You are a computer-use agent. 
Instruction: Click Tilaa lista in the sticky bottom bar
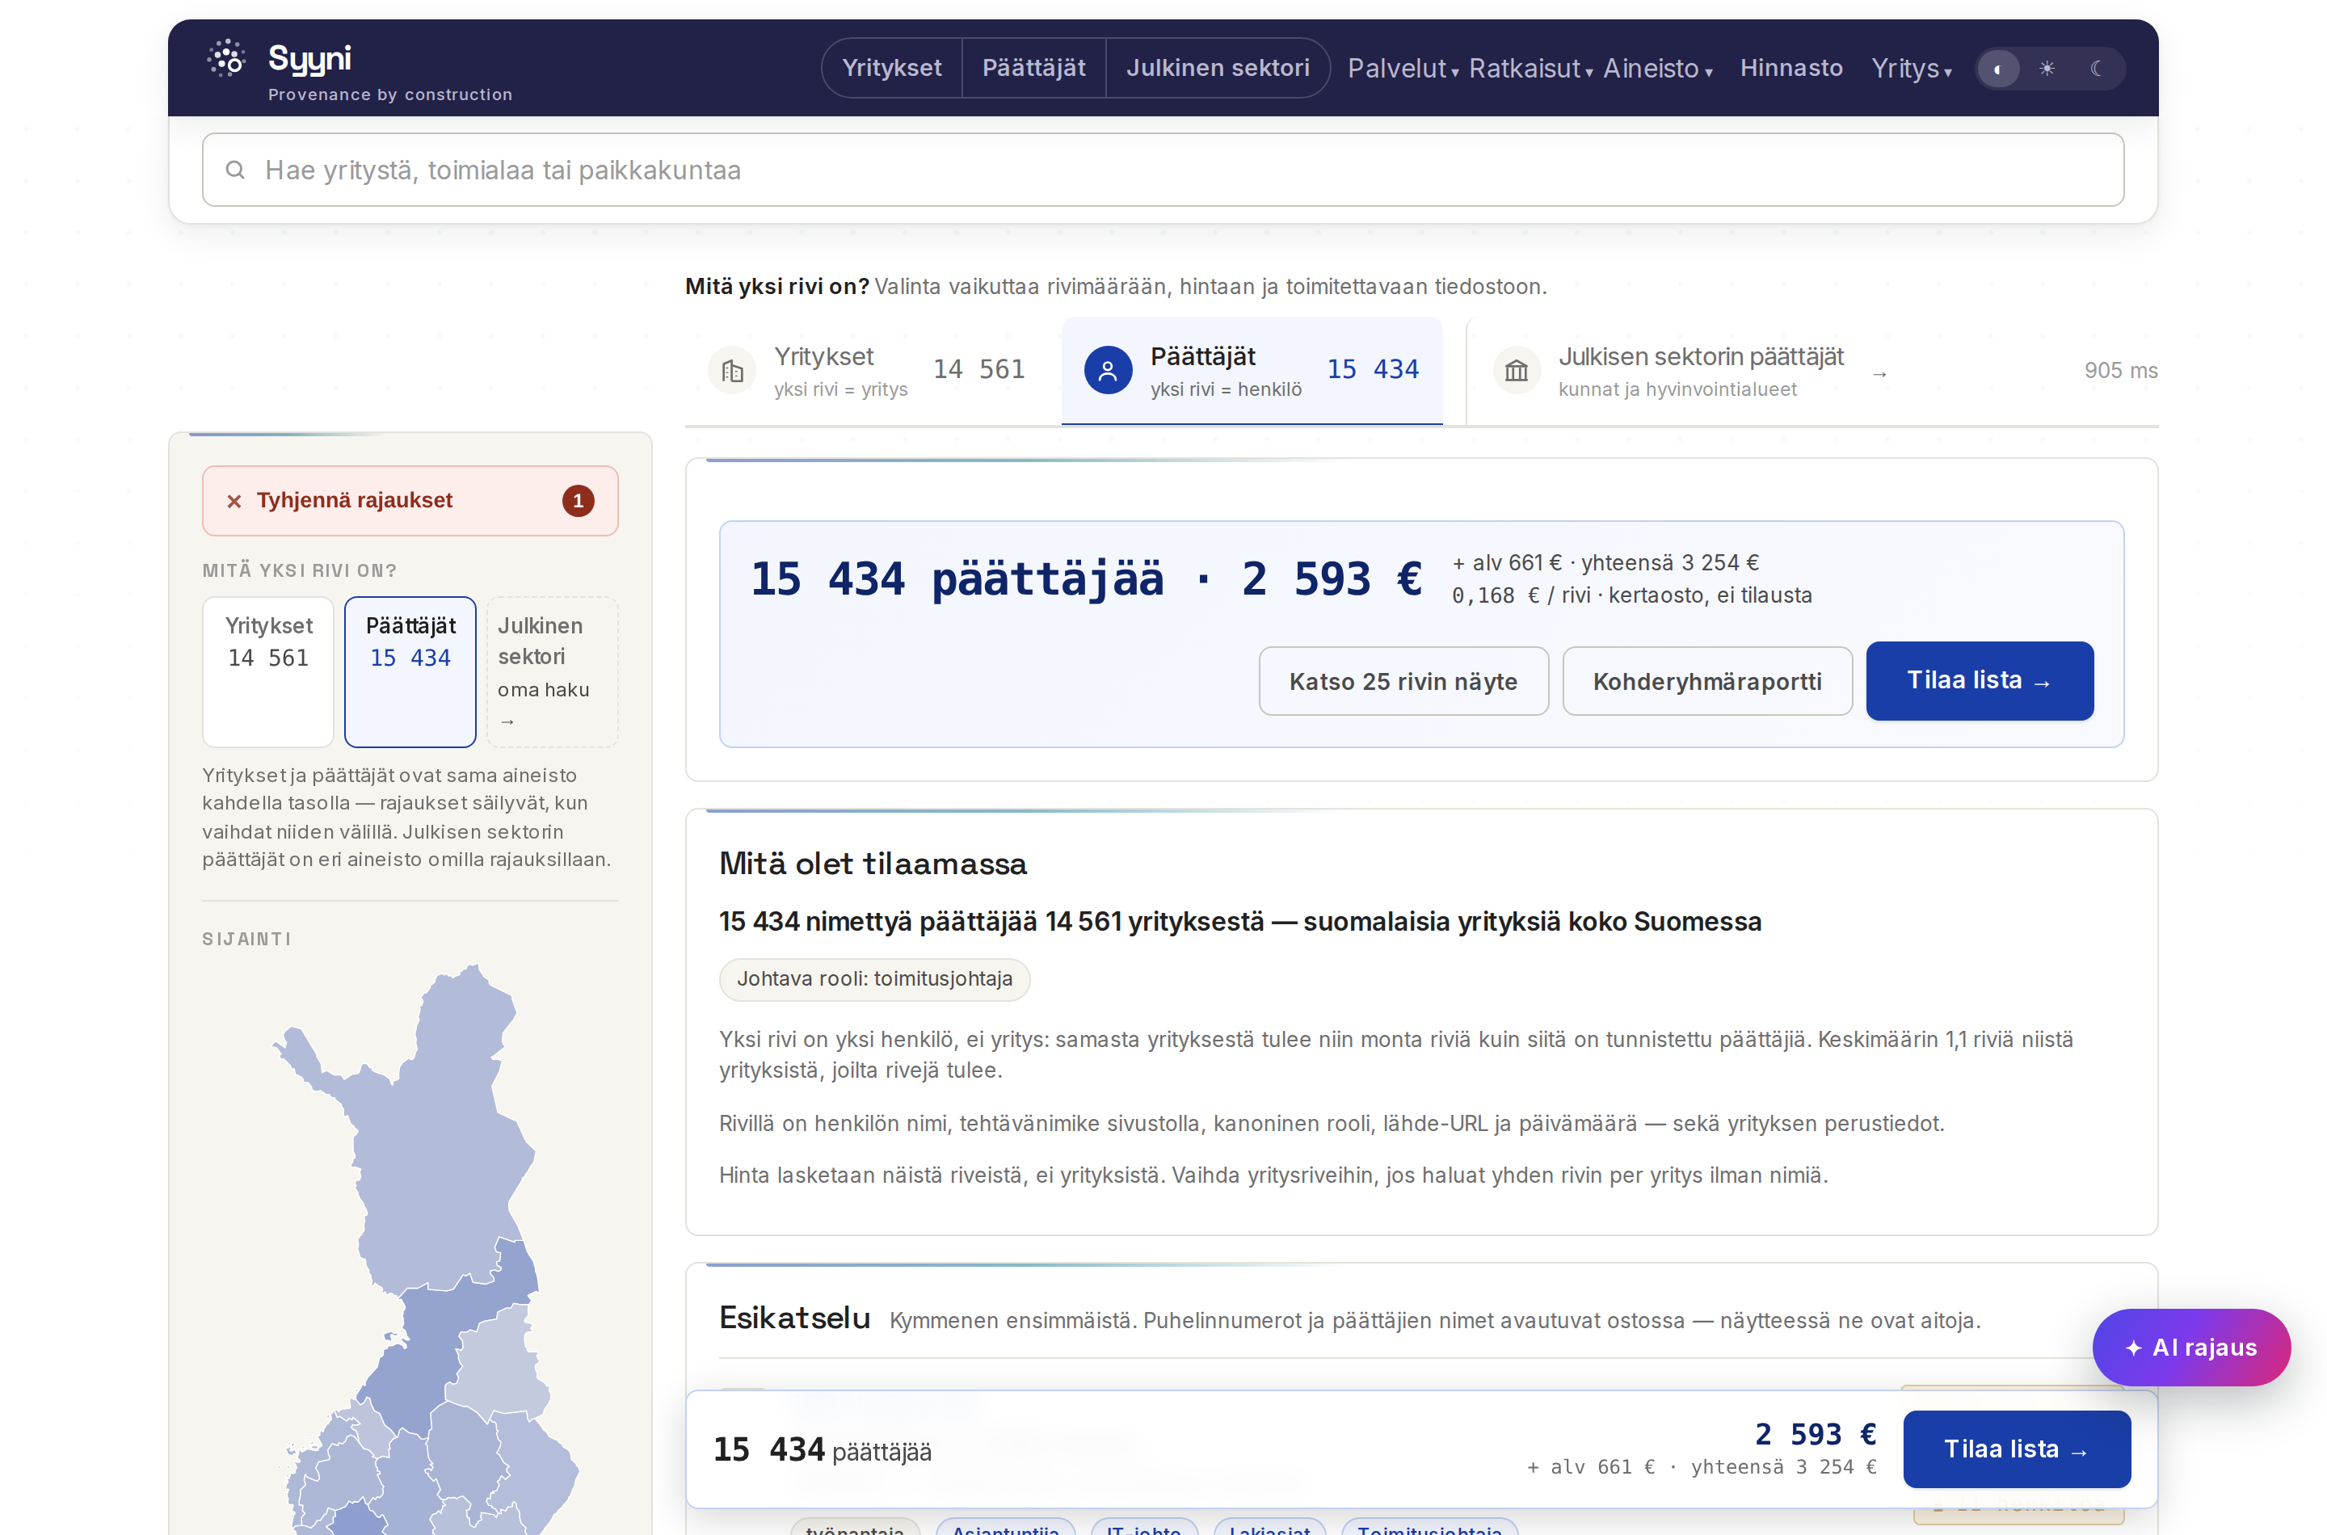pos(2016,1450)
